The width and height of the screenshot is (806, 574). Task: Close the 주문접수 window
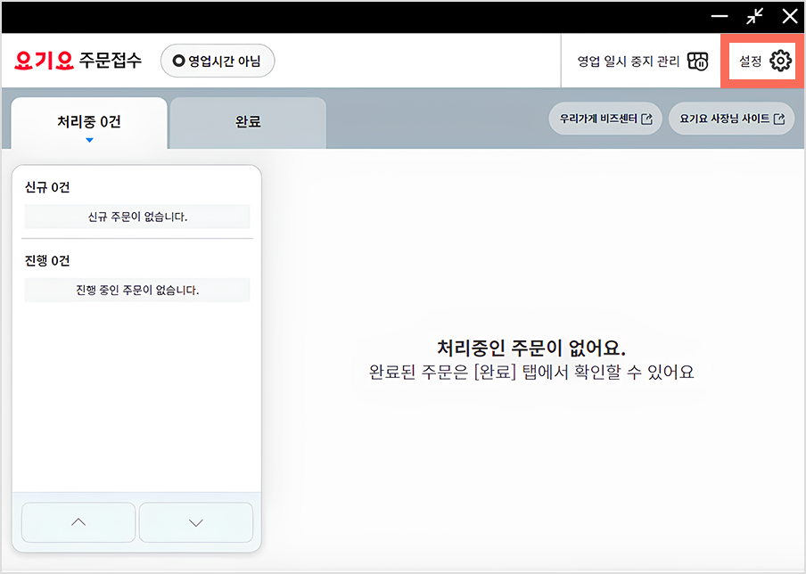790,16
